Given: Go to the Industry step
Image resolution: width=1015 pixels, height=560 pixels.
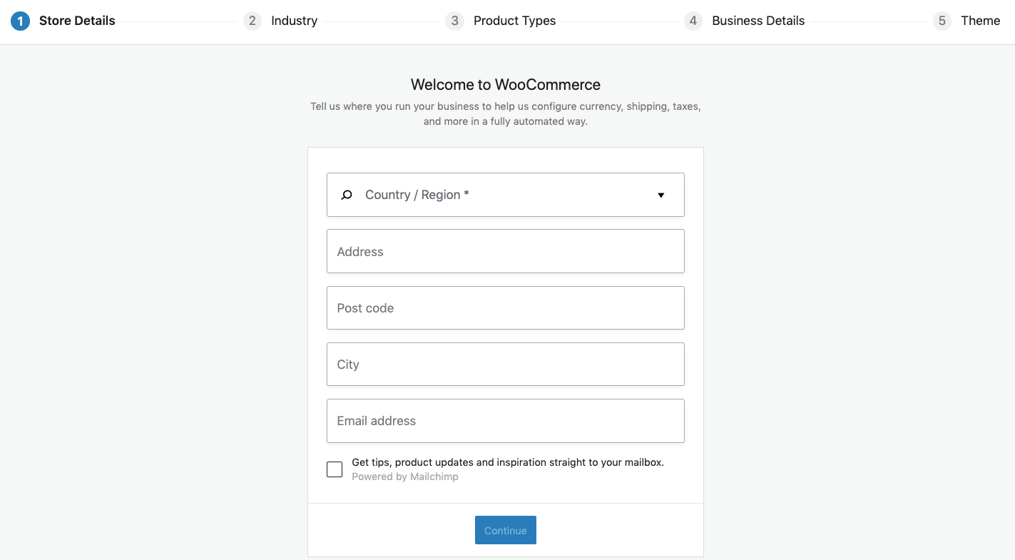Looking at the screenshot, I should tap(294, 21).
